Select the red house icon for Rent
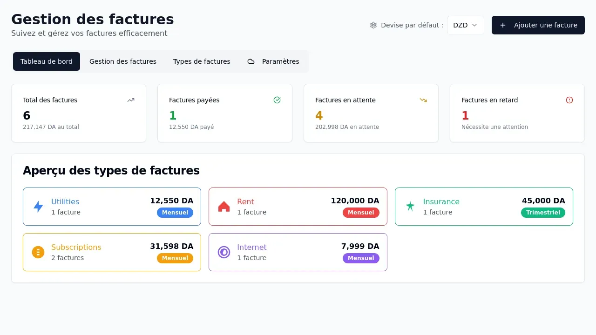This screenshot has height=335, width=596. [224, 206]
